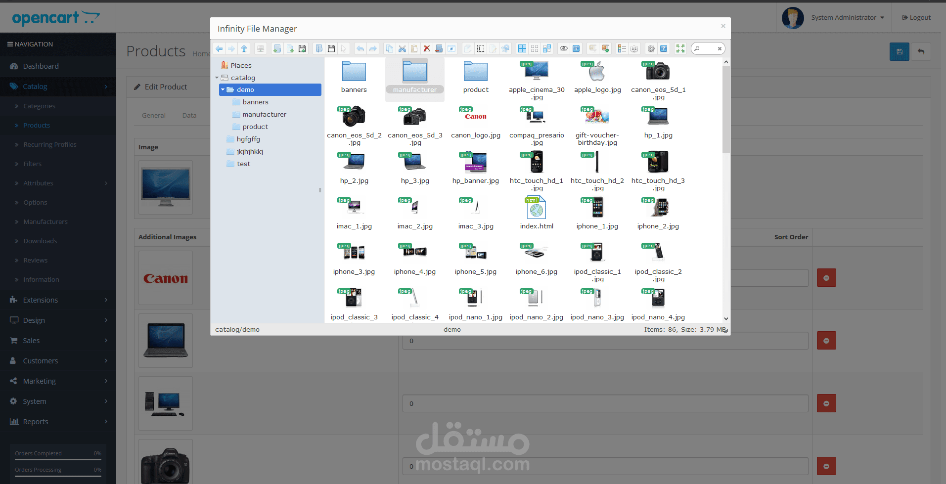
Task: Select the test folder in tree
Action: point(243,164)
